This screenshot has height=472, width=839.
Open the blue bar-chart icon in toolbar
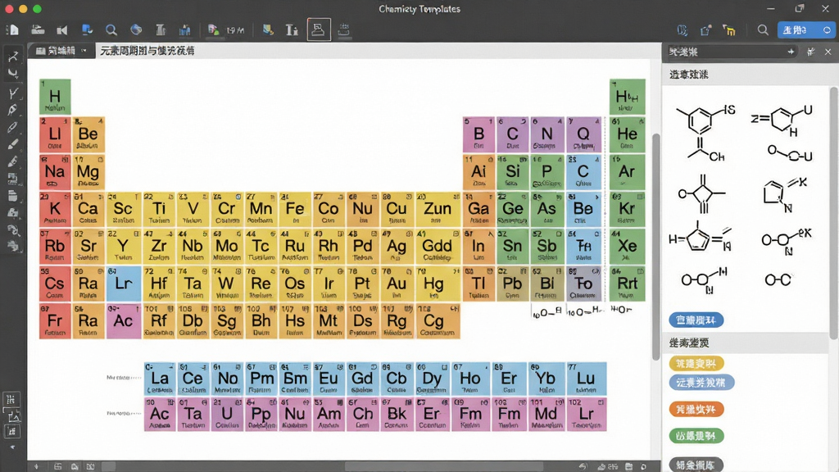(185, 30)
